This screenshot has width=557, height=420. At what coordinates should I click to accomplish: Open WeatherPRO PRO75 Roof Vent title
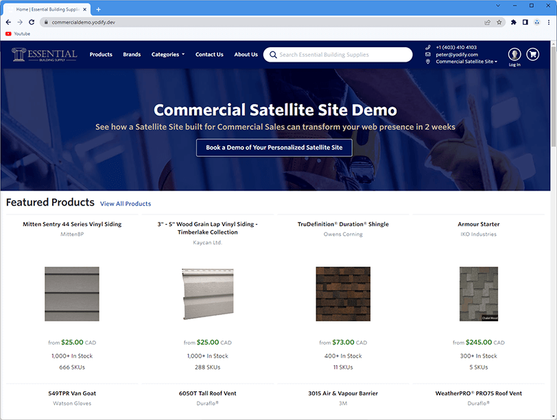pyautogui.click(x=479, y=393)
